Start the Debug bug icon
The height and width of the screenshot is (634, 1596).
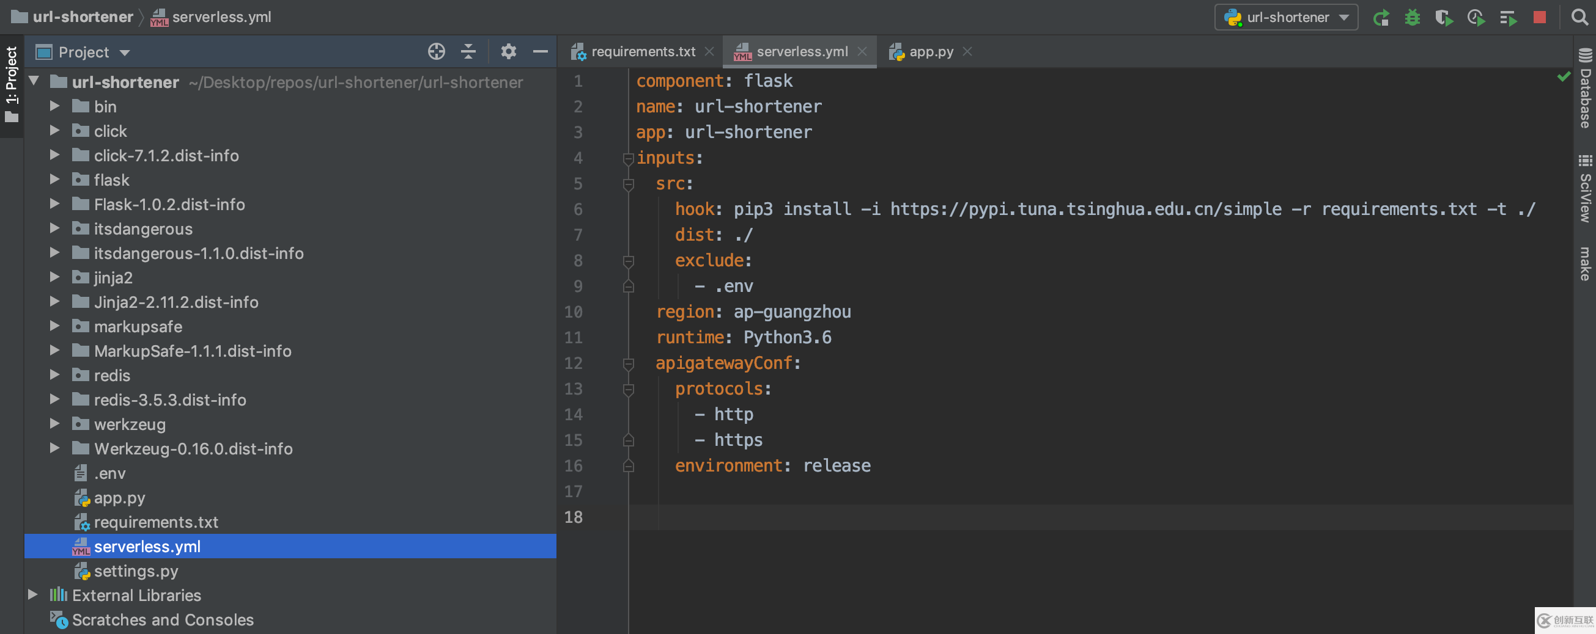(x=1412, y=17)
